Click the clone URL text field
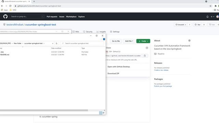 124,56
